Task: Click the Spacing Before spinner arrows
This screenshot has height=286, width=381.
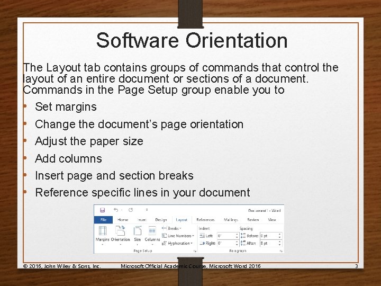Action: pyautogui.click(x=280, y=236)
